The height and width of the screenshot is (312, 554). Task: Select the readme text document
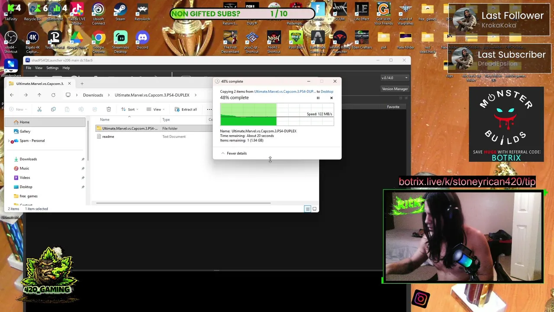pos(108,136)
